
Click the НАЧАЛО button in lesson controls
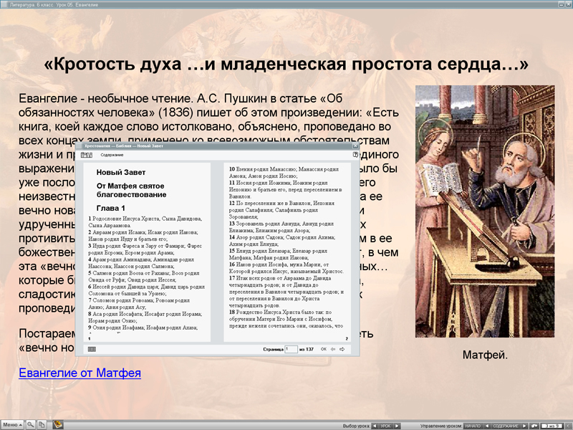pyautogui.click(x=473, y=425)
